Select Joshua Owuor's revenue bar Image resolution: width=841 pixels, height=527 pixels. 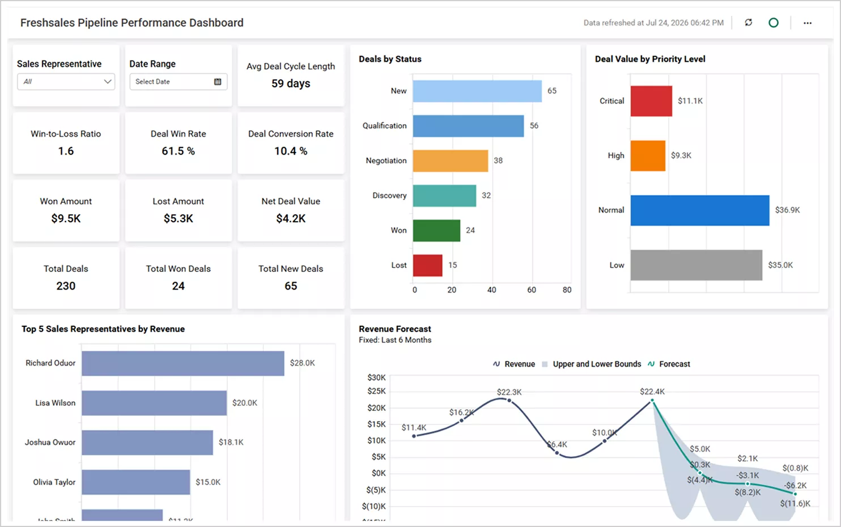(147, 443)
